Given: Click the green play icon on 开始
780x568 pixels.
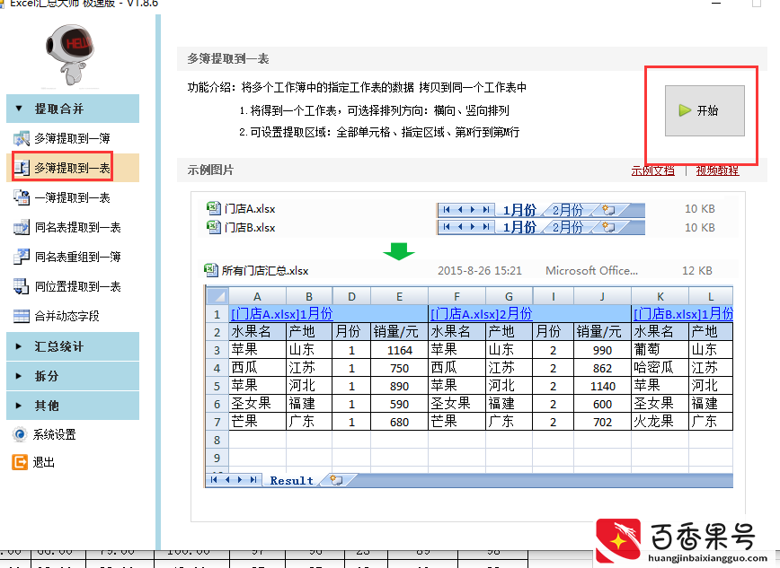Looking at the screenshot, I should pyautogui.click(x=685, y=110).
